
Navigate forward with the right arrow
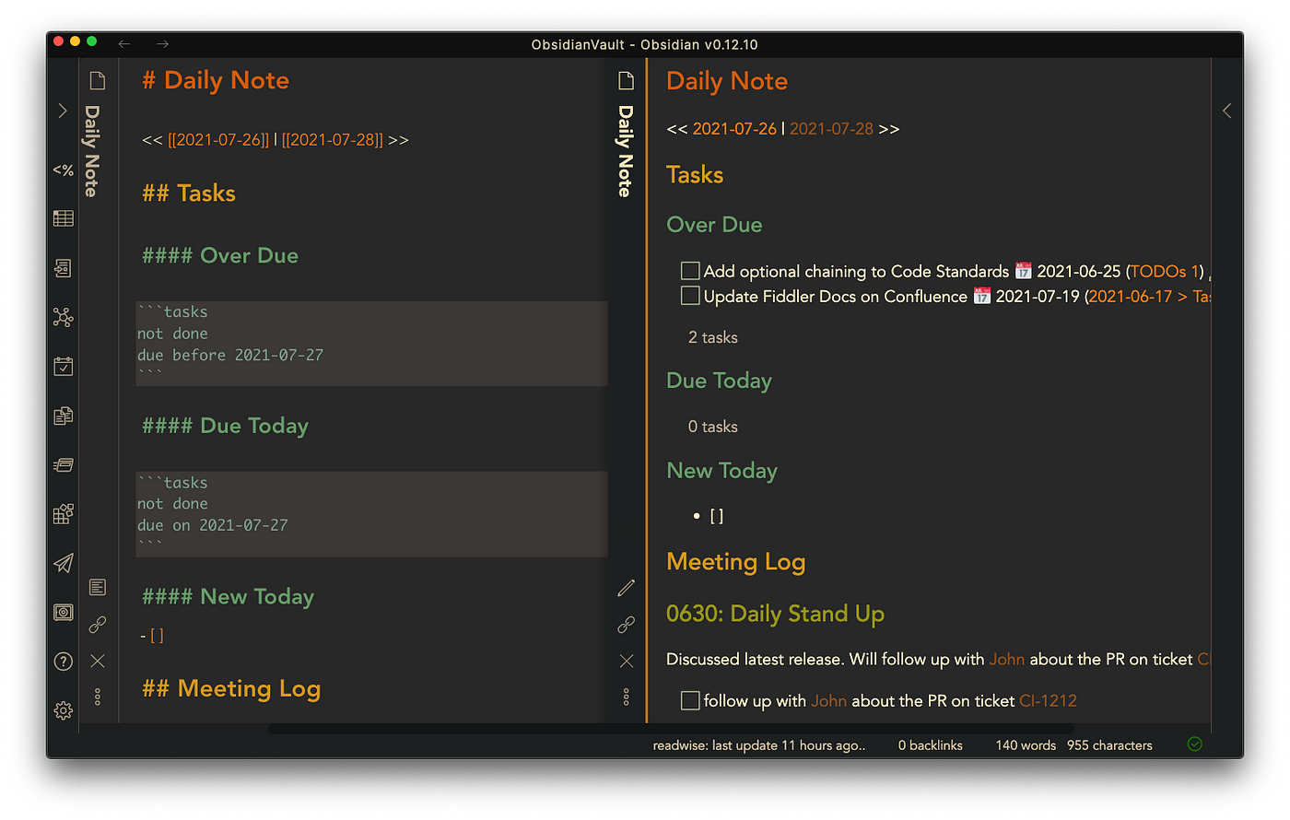point(163,44)
